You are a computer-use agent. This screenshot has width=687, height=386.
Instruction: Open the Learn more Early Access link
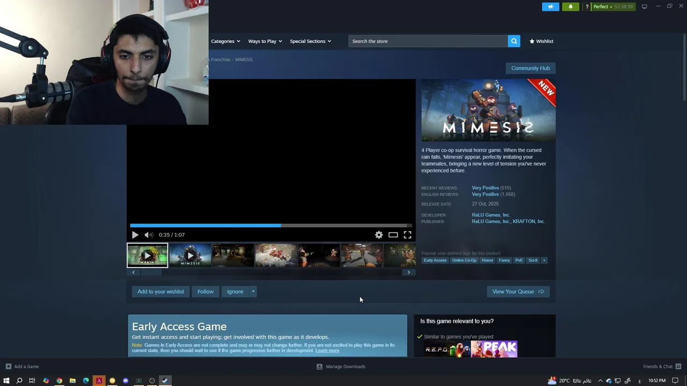pos(327,351)
